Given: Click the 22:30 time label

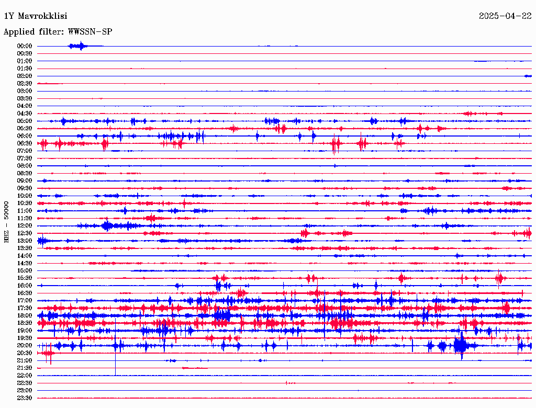Looking at the screenshot, I should click(x=25, y=383).
